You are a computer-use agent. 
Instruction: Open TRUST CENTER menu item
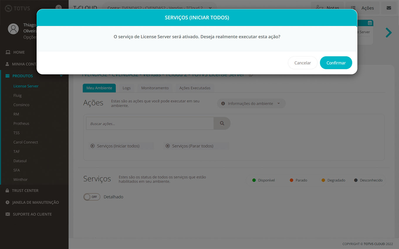25,190
